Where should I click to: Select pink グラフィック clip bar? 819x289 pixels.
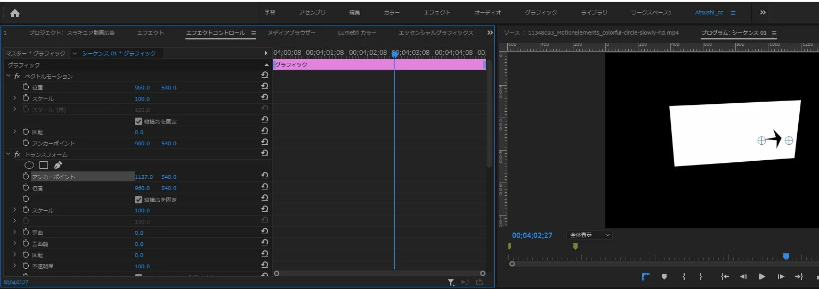tap(379, 64)
